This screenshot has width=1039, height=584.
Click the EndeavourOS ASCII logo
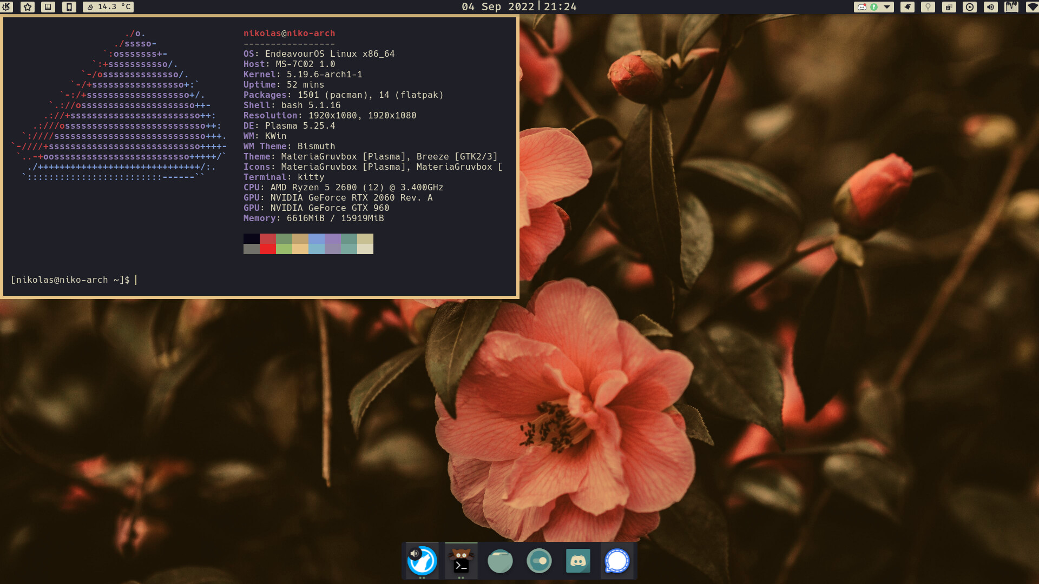[119, 105]
